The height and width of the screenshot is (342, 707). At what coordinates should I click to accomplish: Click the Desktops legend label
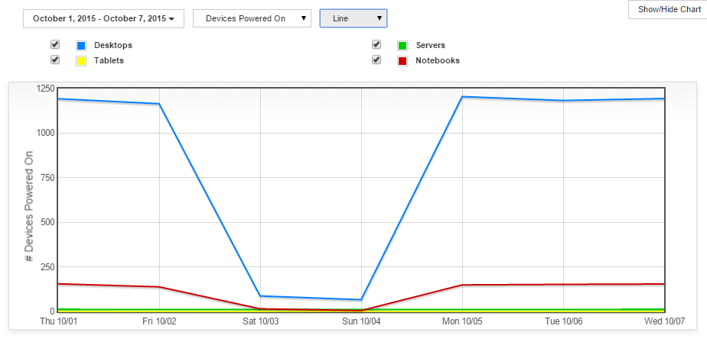112,46
